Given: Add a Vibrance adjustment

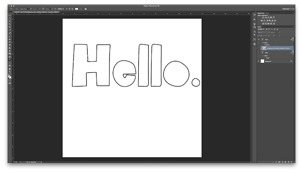Looking at the screenshot, I should 274,17.
